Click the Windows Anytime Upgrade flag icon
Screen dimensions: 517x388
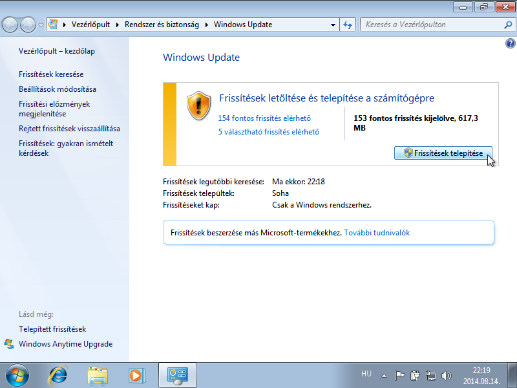tap(9, 344)
